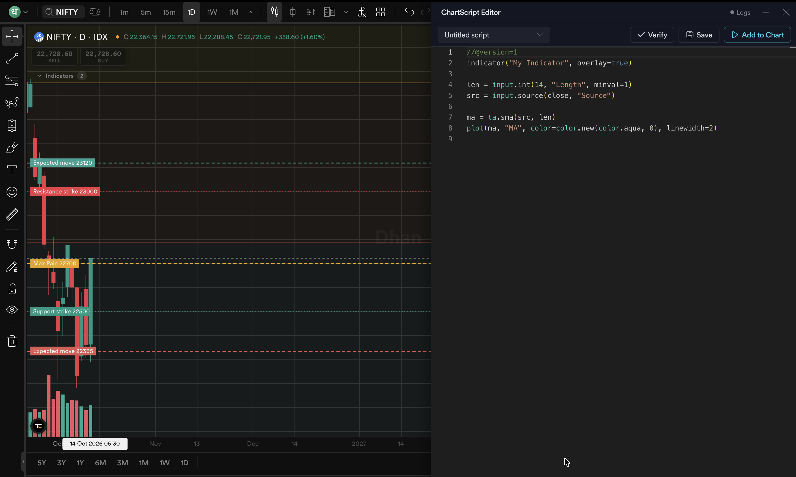Image resolution: width=796 pixels, height=477 pixels.
Task: Toggle visibility of all drawings
Action: coord(12,310)
